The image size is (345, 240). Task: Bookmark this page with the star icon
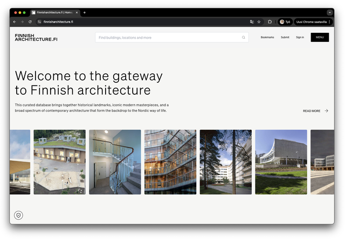(x=259, y=22)
